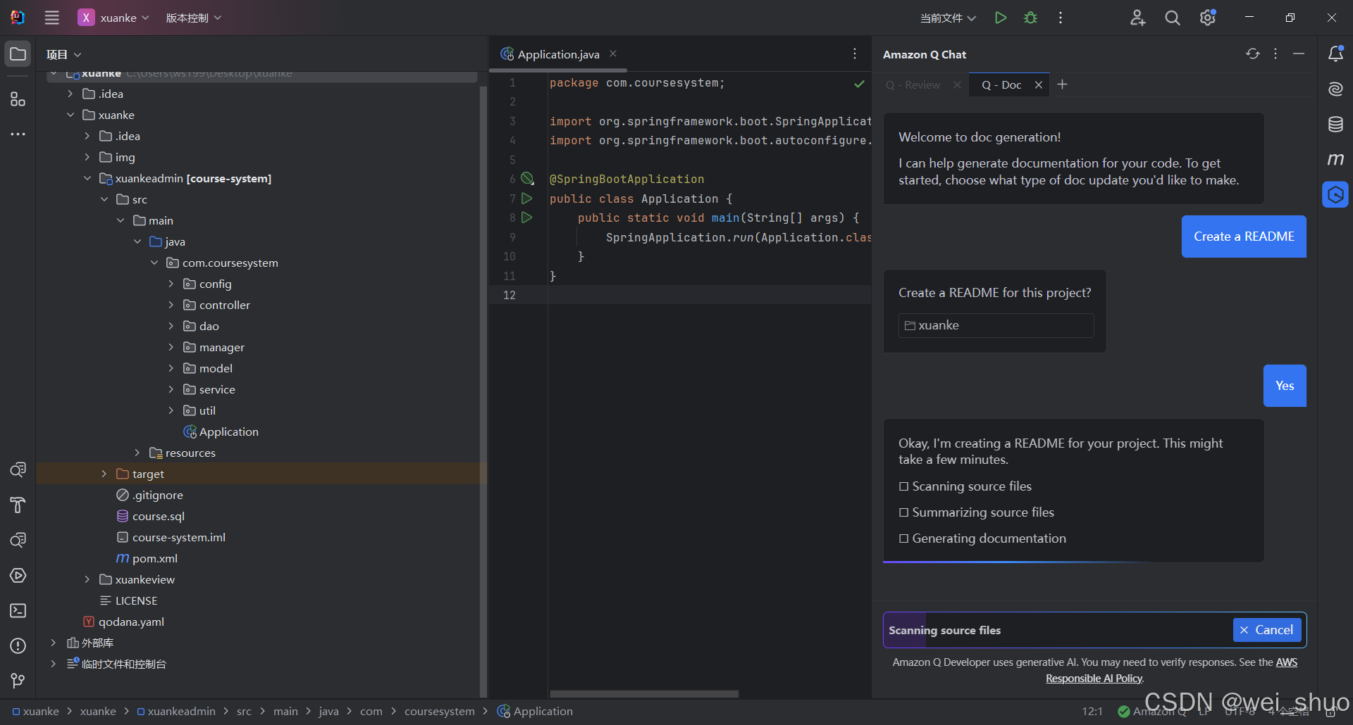Image resolution: width=1353 pixels, height=725 pixels.
Task: Run the current file
Action: click(x=1000, y=18)
